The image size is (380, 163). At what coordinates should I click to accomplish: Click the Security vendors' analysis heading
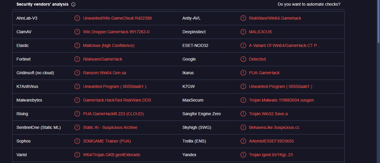(x=42, y=4)
